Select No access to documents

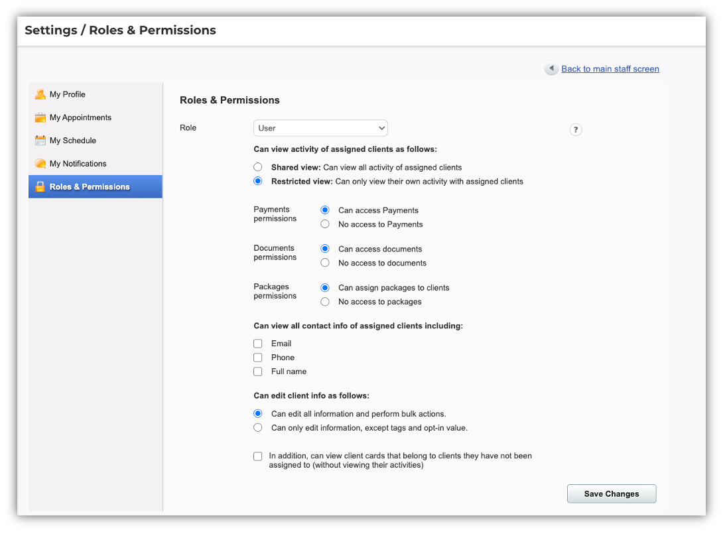click(x=324, y=263)
